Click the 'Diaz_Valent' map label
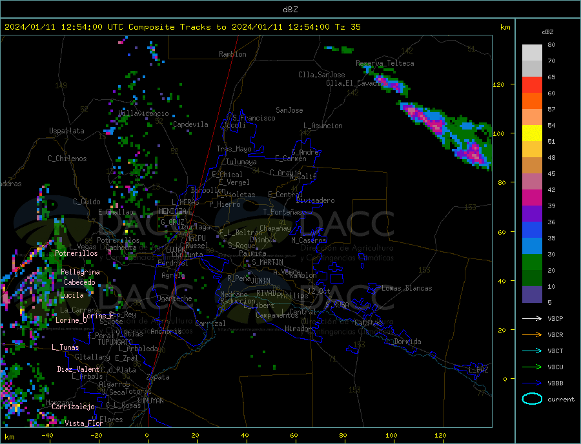 [x=79, y=369]
